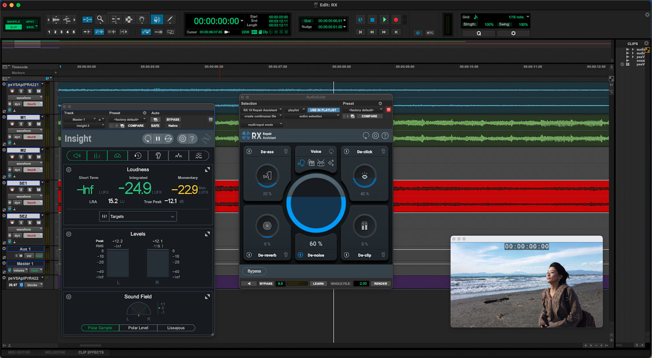Open the playlist dropdown in AudioSuite

click(296, 110)
